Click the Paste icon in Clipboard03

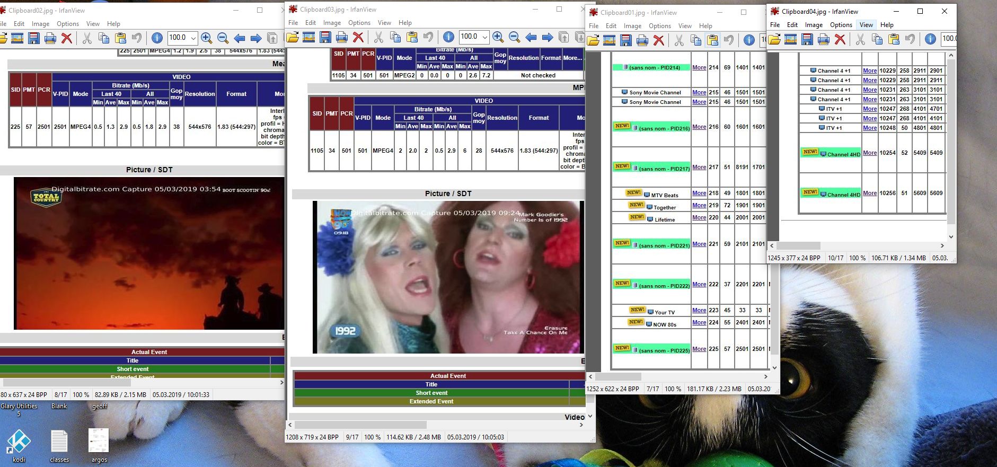click(x=412, y=37)
